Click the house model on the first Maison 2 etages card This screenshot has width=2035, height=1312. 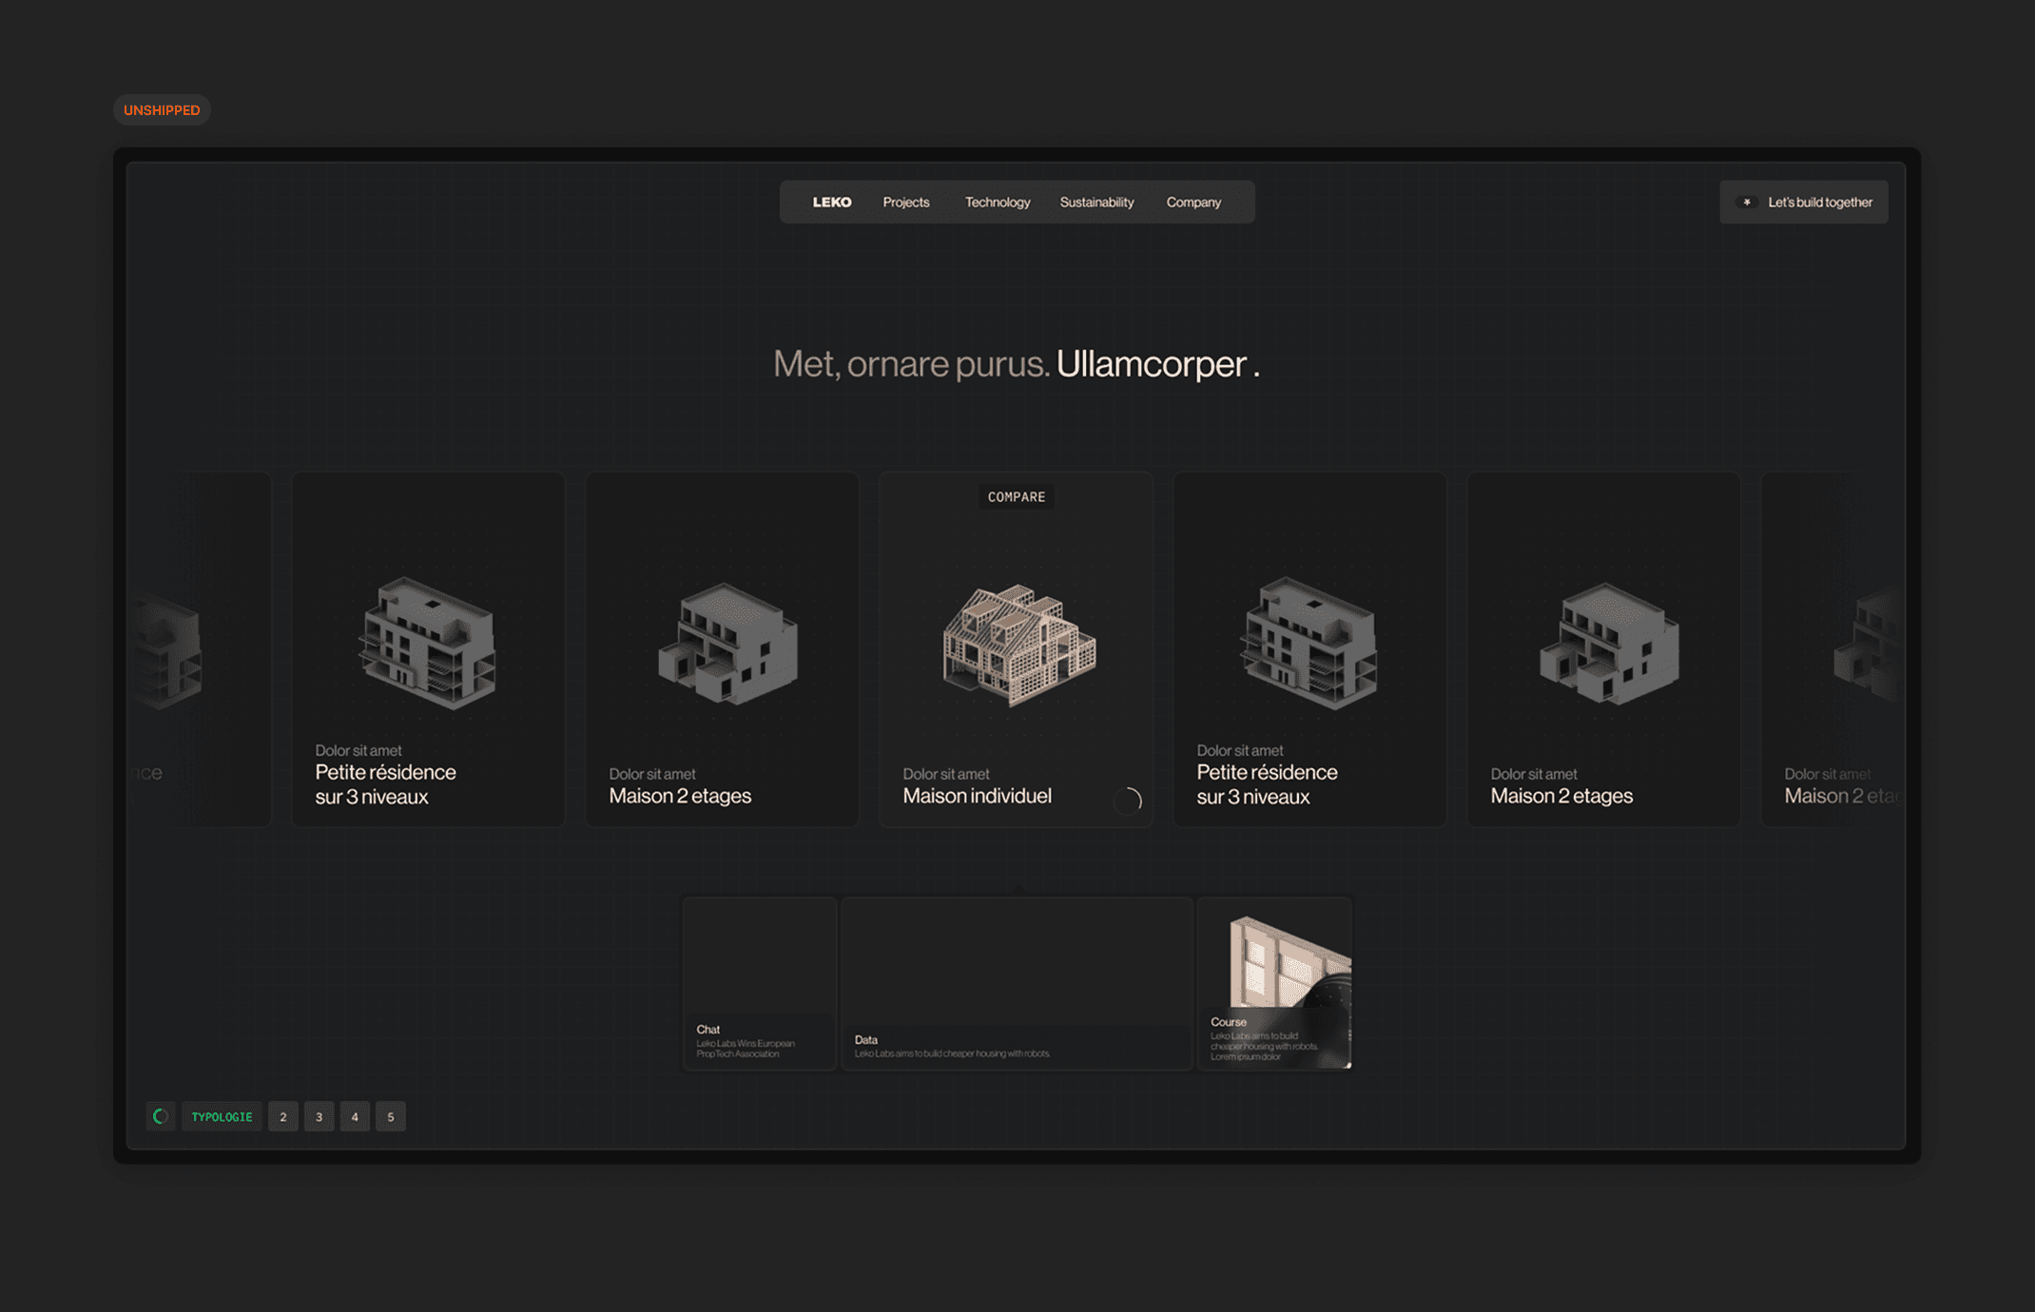coord(727,644)
